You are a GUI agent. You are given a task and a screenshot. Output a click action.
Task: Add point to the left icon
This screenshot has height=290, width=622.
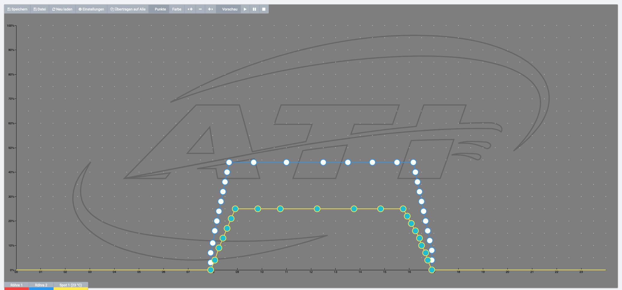(190, 9)
